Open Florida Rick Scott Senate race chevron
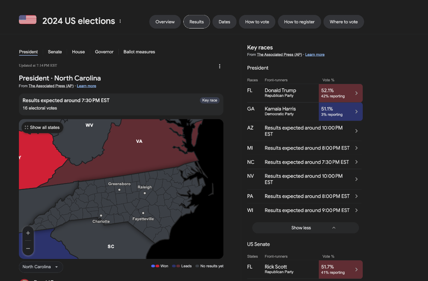428x281 pixels. coord(356,269)
